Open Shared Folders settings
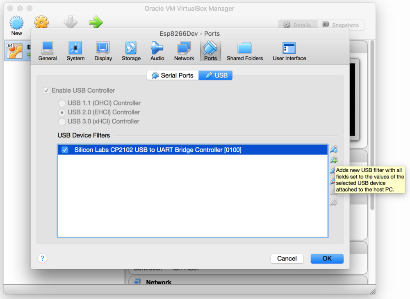This screenshot has width=410, height=299. [x=245, y=51]
